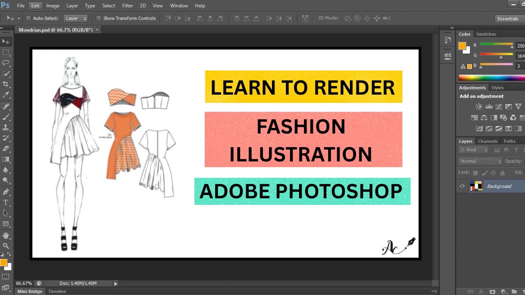
Task: Select the Path Selection tool
Action: pos(6,213)
